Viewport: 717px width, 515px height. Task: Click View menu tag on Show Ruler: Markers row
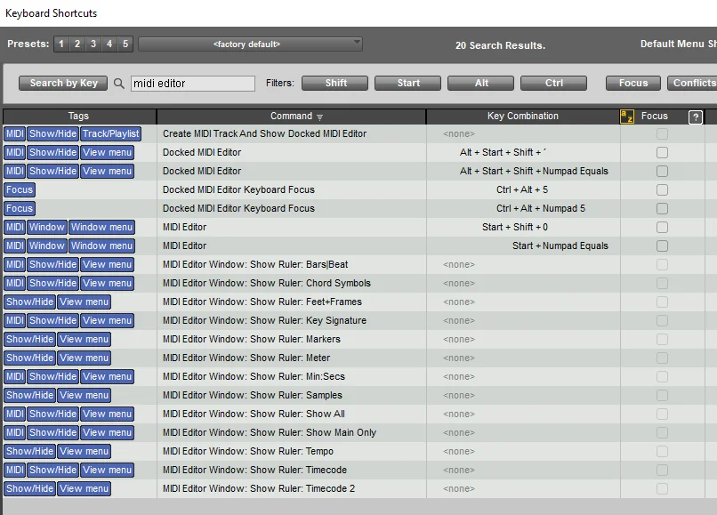(x=85, y=340)
